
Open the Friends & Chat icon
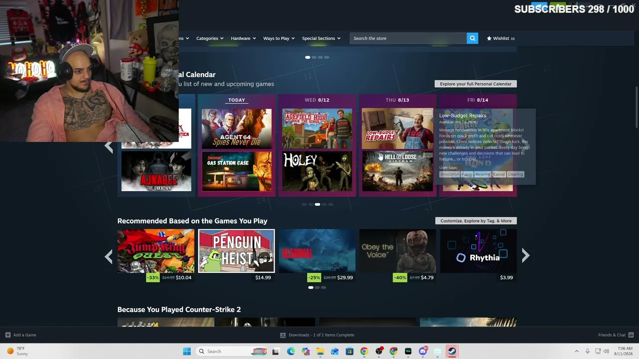[631, 335]
